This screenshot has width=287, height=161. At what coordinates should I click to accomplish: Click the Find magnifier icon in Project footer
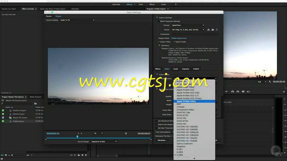coord(75,155)
